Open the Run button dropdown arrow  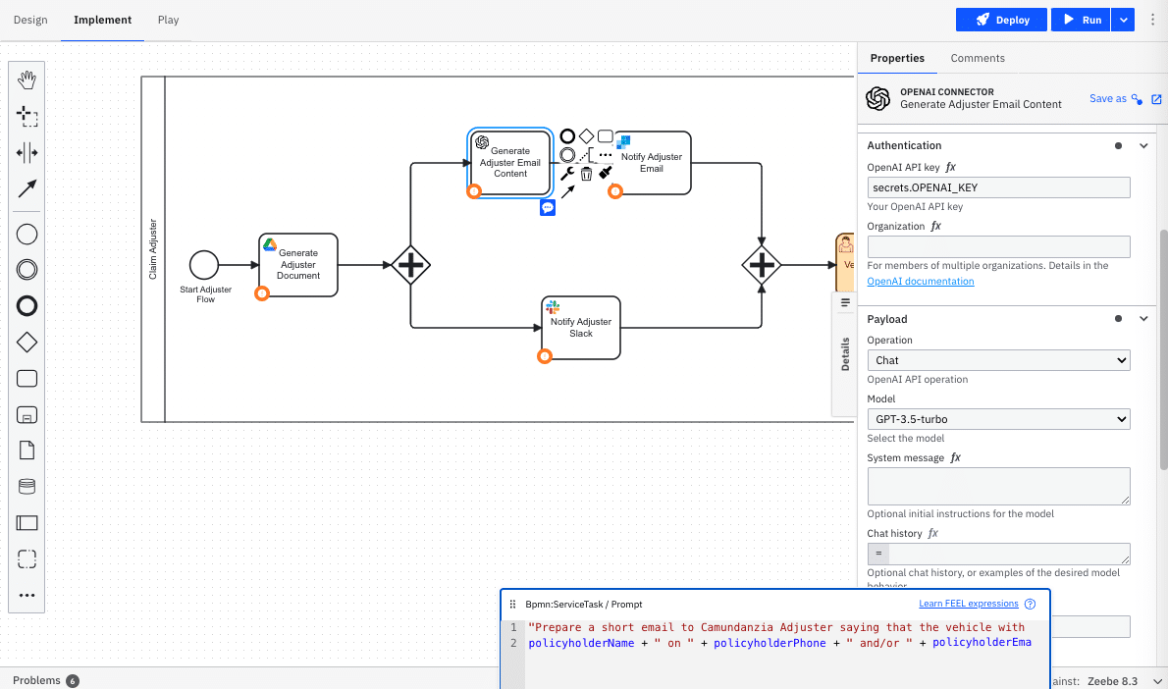pos(1123,20)
